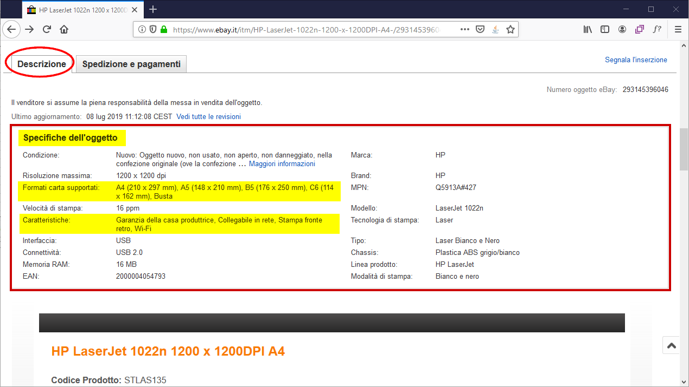Click the Caratteristiche label

coord(47,220)
